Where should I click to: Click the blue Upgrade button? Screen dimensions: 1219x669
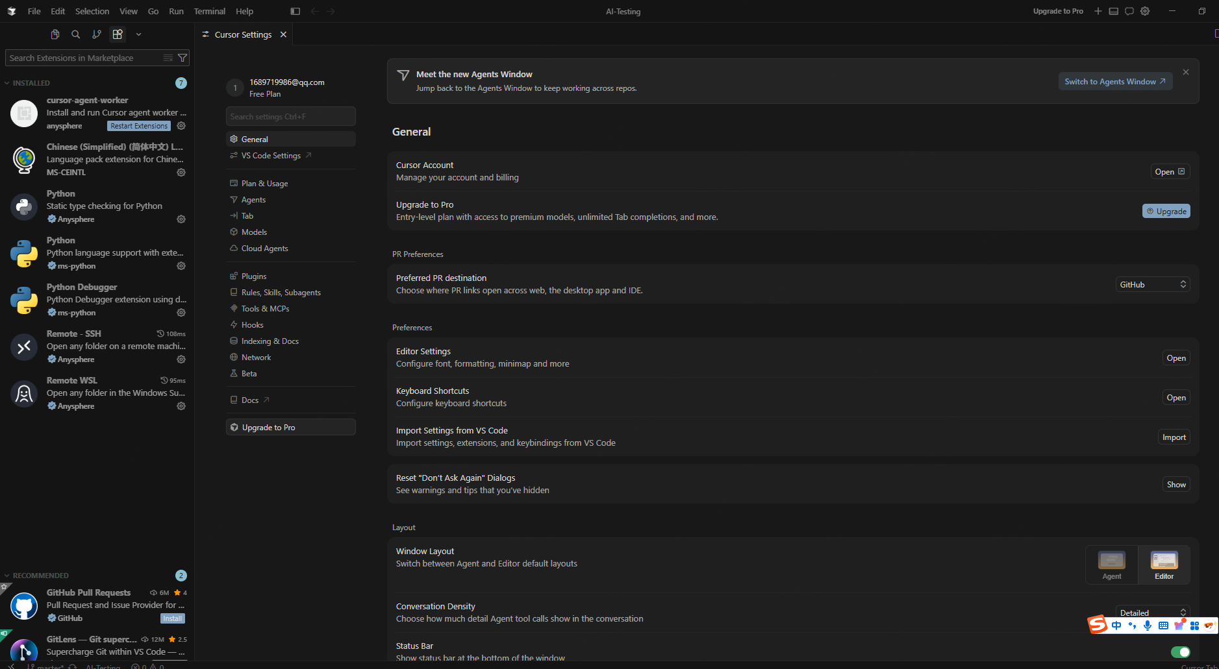pyautogui.click(x=1166, y=211)
